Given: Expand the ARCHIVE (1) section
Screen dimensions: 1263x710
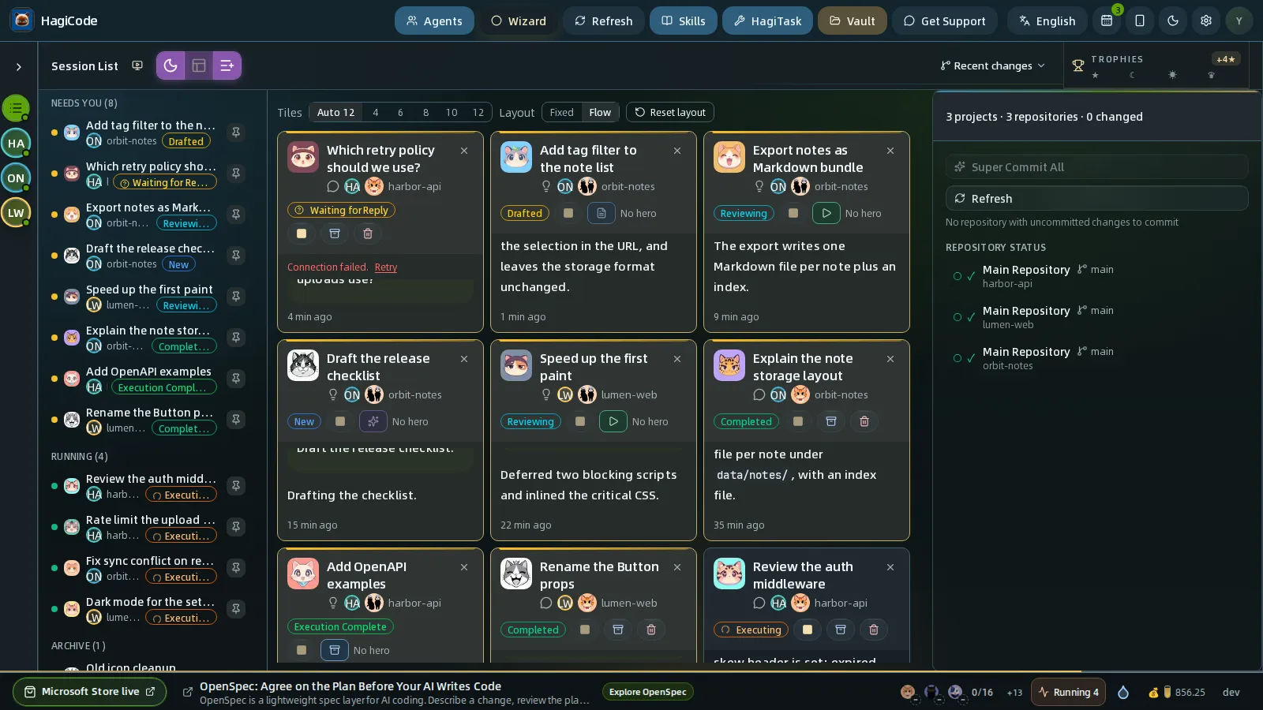Looking at the screenshot, I should click(78, 645).
